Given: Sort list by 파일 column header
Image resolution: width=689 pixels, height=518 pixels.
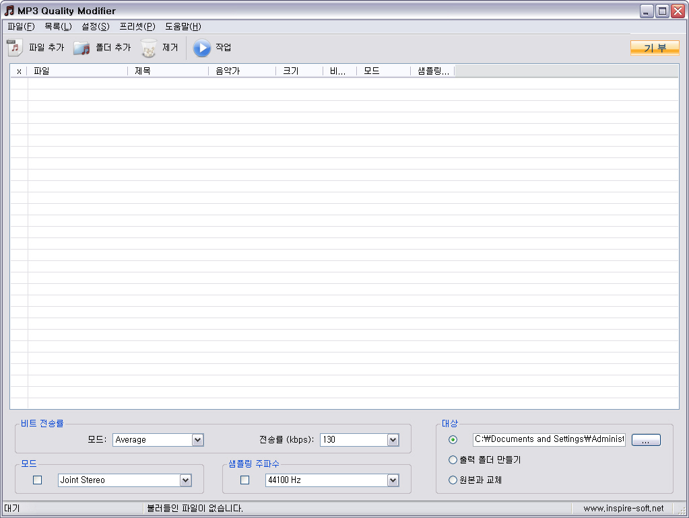Looking at the screenshot, I should click(x=77, y=71).
